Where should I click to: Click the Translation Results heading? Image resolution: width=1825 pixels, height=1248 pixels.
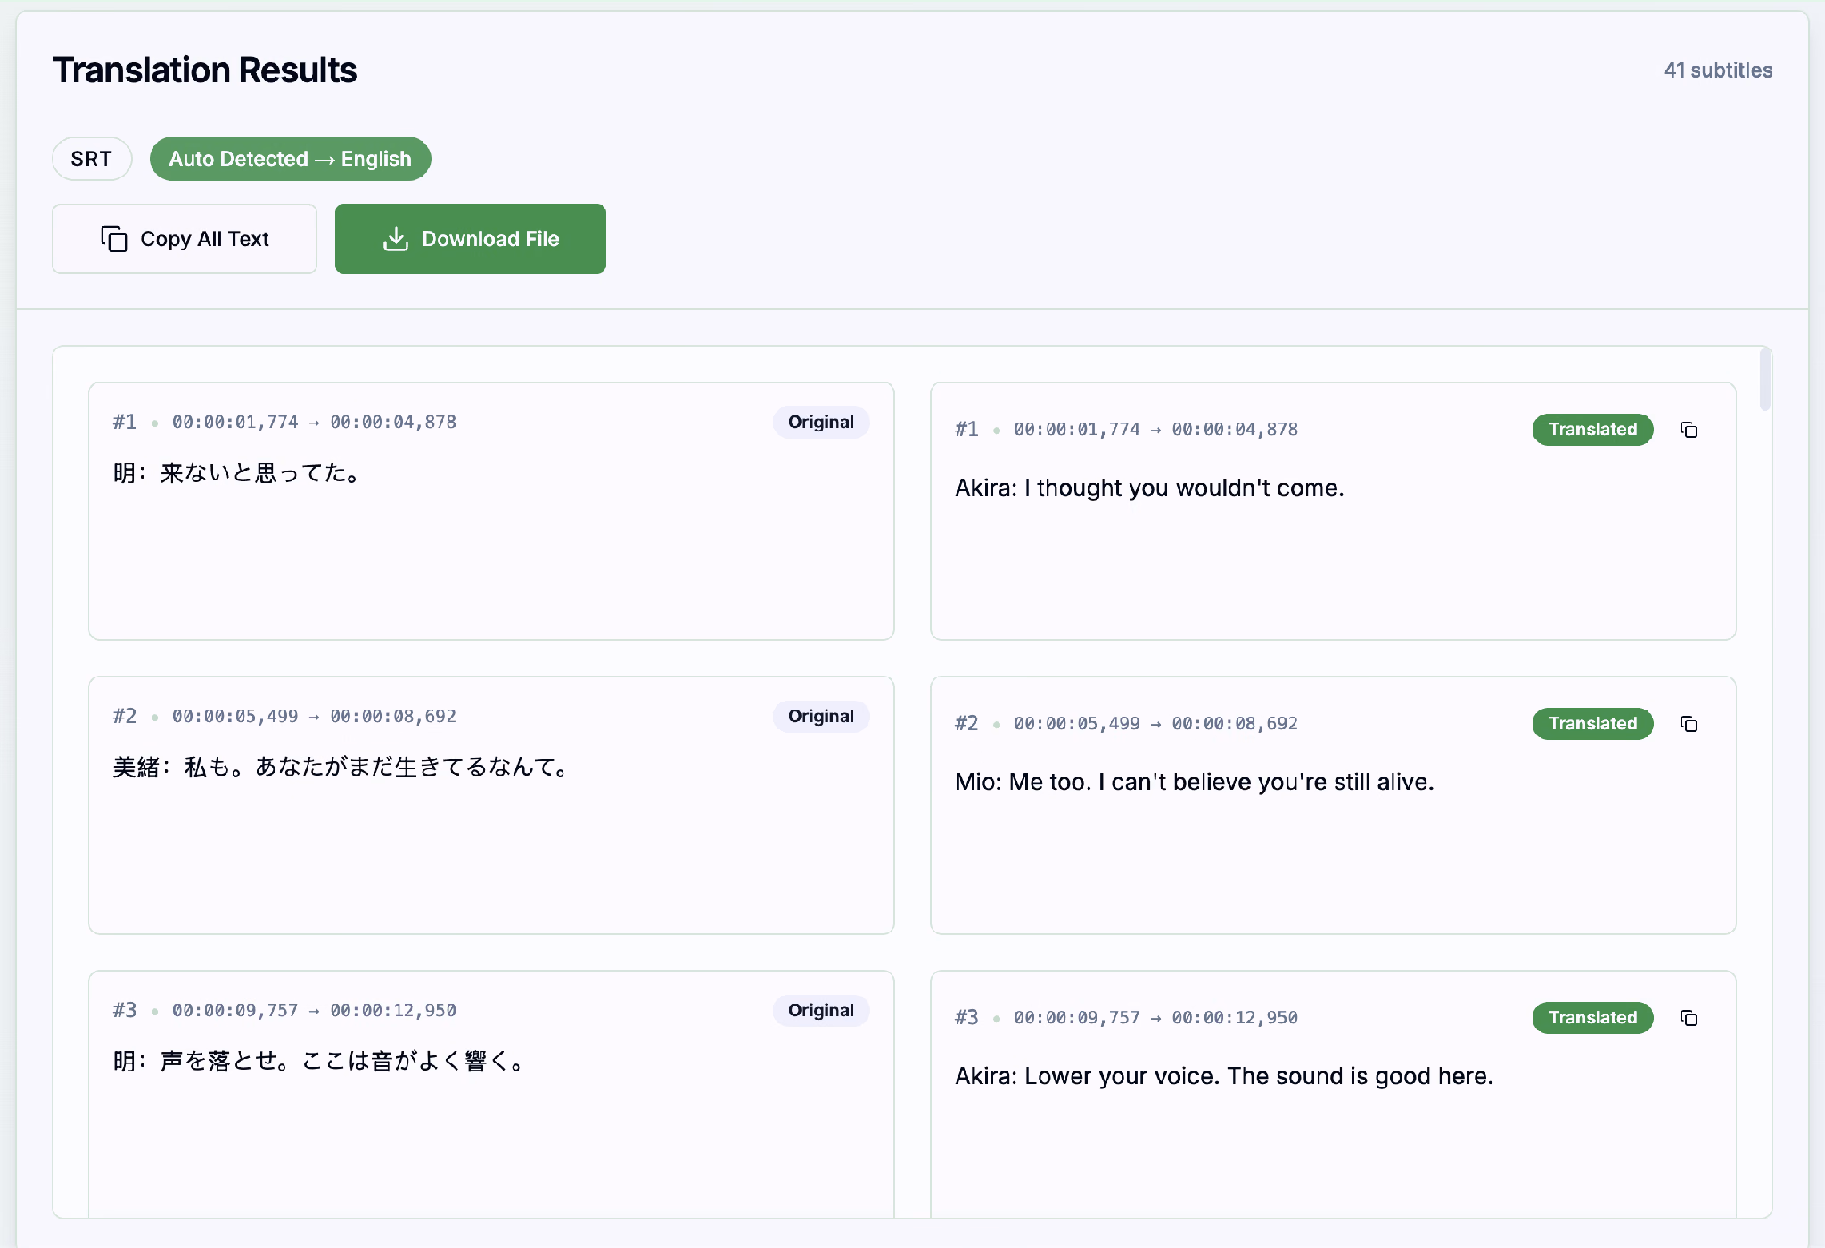[205, 70]
